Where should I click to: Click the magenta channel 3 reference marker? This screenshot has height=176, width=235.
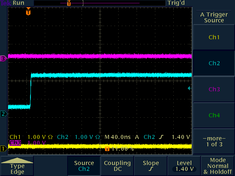3,58
